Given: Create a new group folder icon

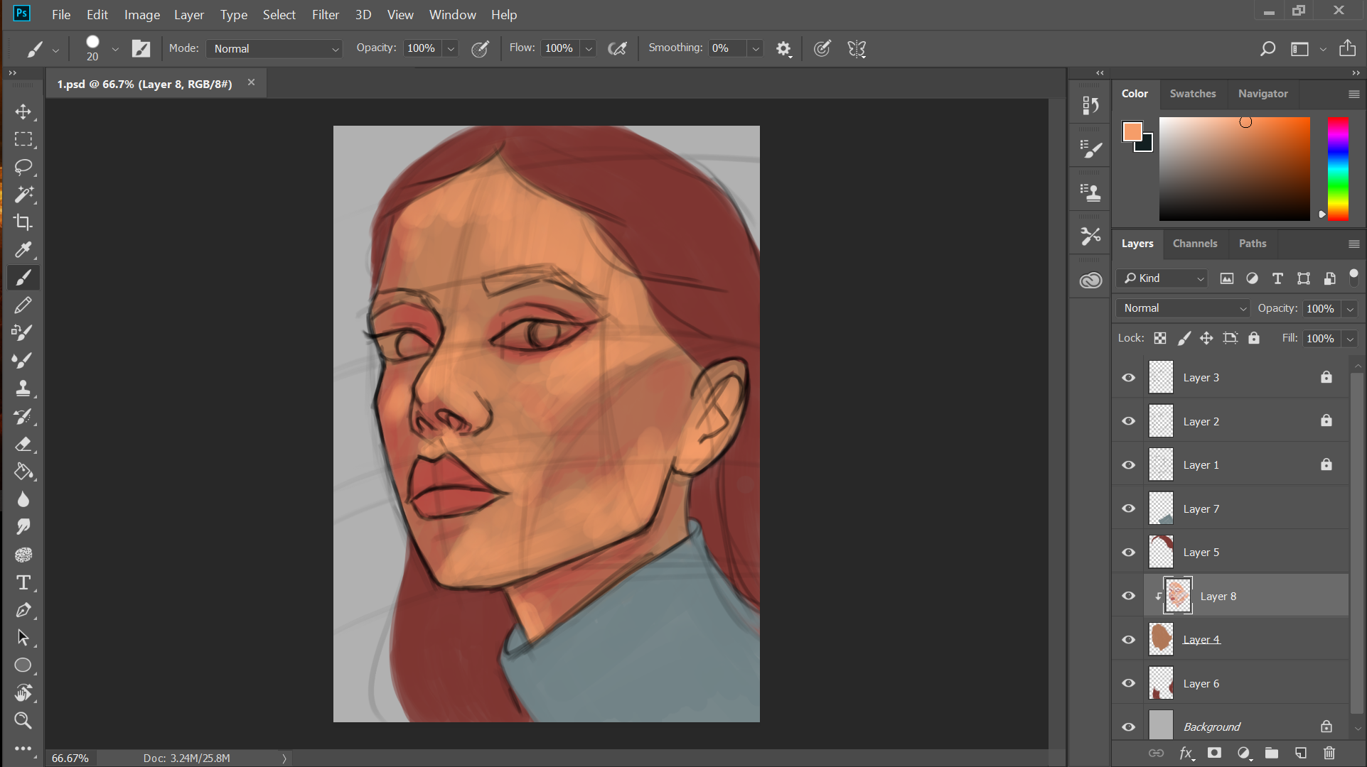Looking at the screenshot, I should tap(1272, 753).
